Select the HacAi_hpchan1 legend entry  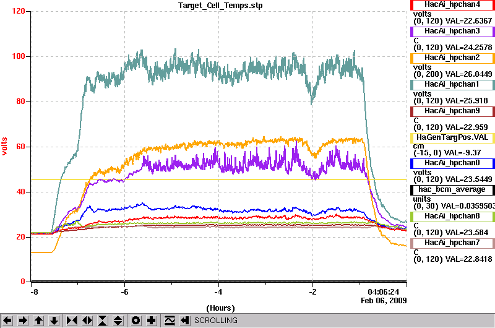pyautogui.click(x=452, y=84)
